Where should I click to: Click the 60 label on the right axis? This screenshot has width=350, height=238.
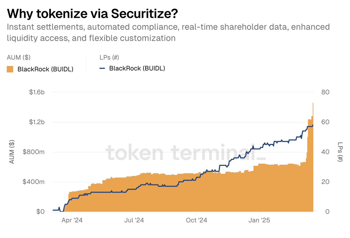point(325,122)
